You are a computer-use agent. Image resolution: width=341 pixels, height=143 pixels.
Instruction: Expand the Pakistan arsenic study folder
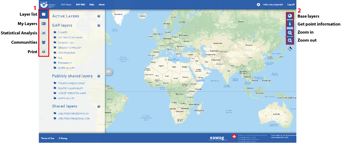tap(69, 83)
